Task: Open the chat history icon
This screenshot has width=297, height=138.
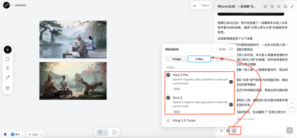Action: 272,6
